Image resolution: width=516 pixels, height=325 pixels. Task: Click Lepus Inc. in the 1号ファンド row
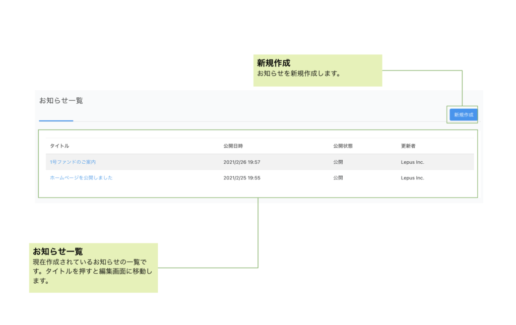click(x=412, y=162)
